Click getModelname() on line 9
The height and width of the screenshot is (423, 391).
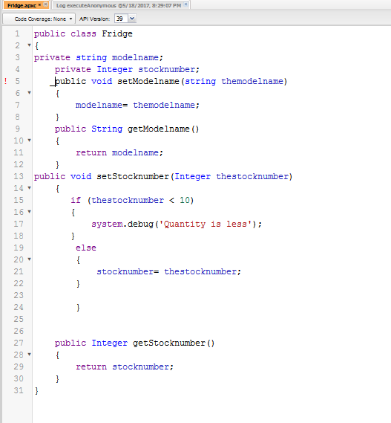coord(163,129)
